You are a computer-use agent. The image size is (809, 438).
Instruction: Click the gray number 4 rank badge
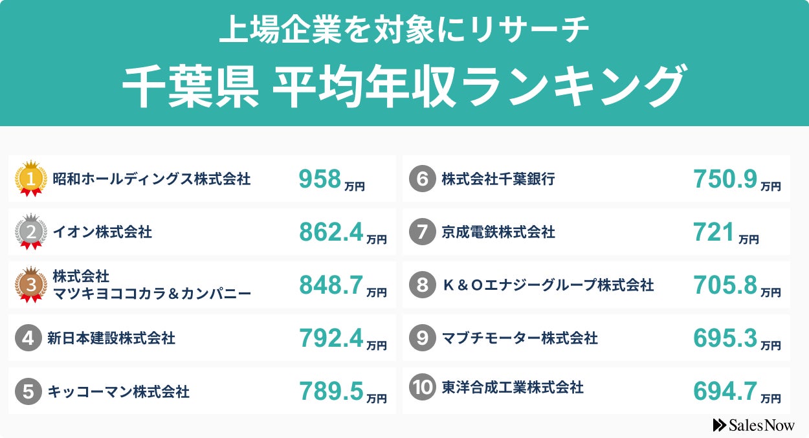click(x=28, y=338)
